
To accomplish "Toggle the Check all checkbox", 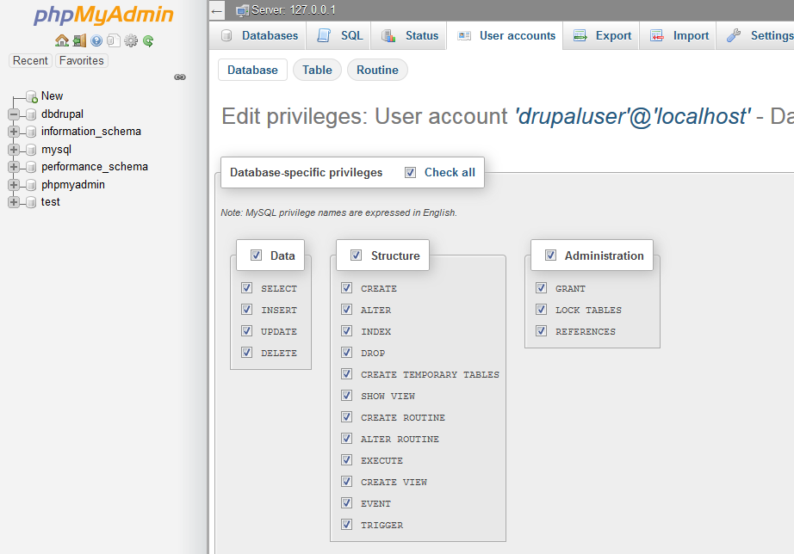I will tap(410, 173).
